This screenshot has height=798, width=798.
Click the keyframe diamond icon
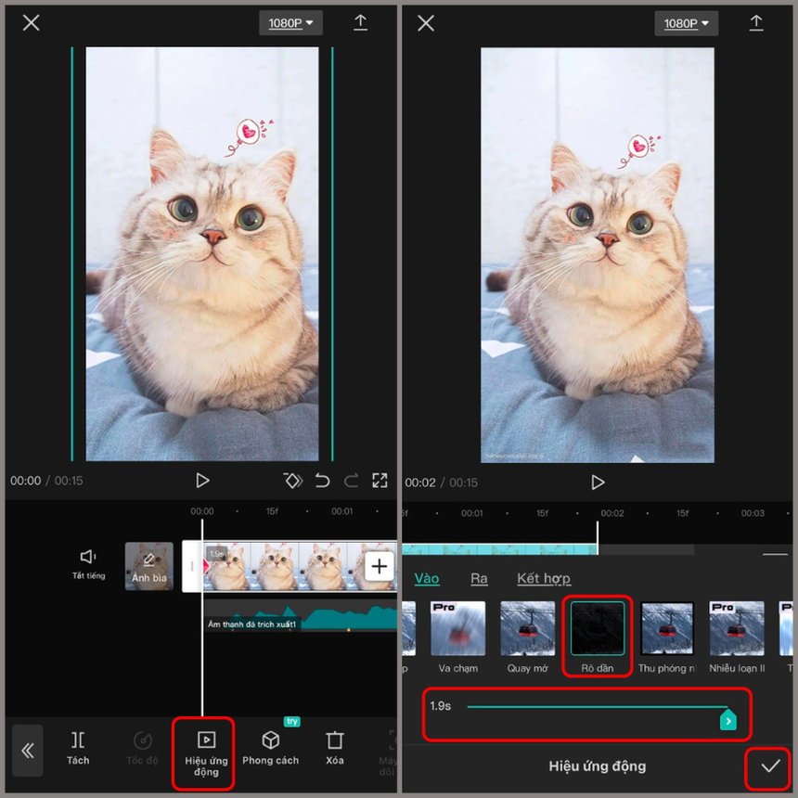point(292,481)
